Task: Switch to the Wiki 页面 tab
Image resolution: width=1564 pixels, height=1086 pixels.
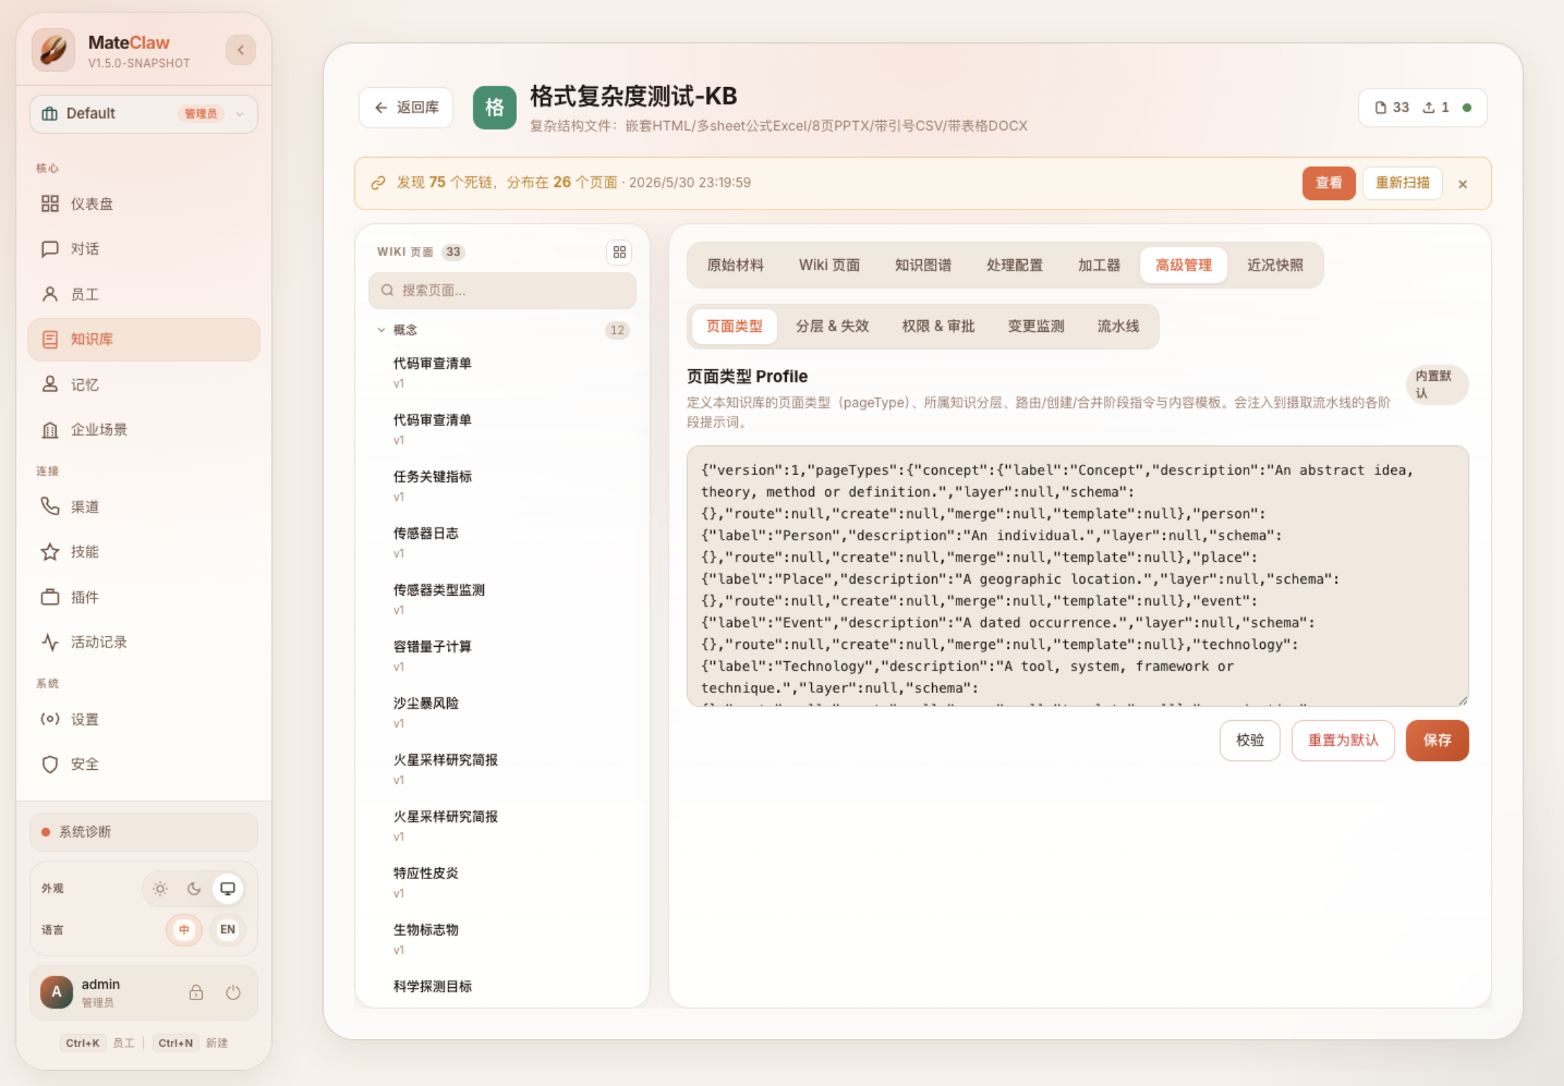Action: tap(829, 265)
